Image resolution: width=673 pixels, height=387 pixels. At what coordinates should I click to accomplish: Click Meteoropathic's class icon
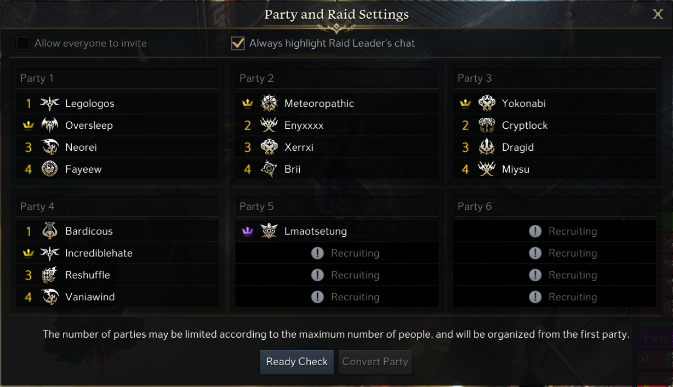pos(269,104)
